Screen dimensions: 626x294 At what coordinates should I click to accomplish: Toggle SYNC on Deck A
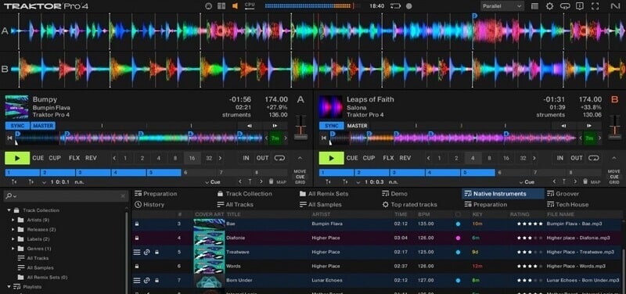17,126
